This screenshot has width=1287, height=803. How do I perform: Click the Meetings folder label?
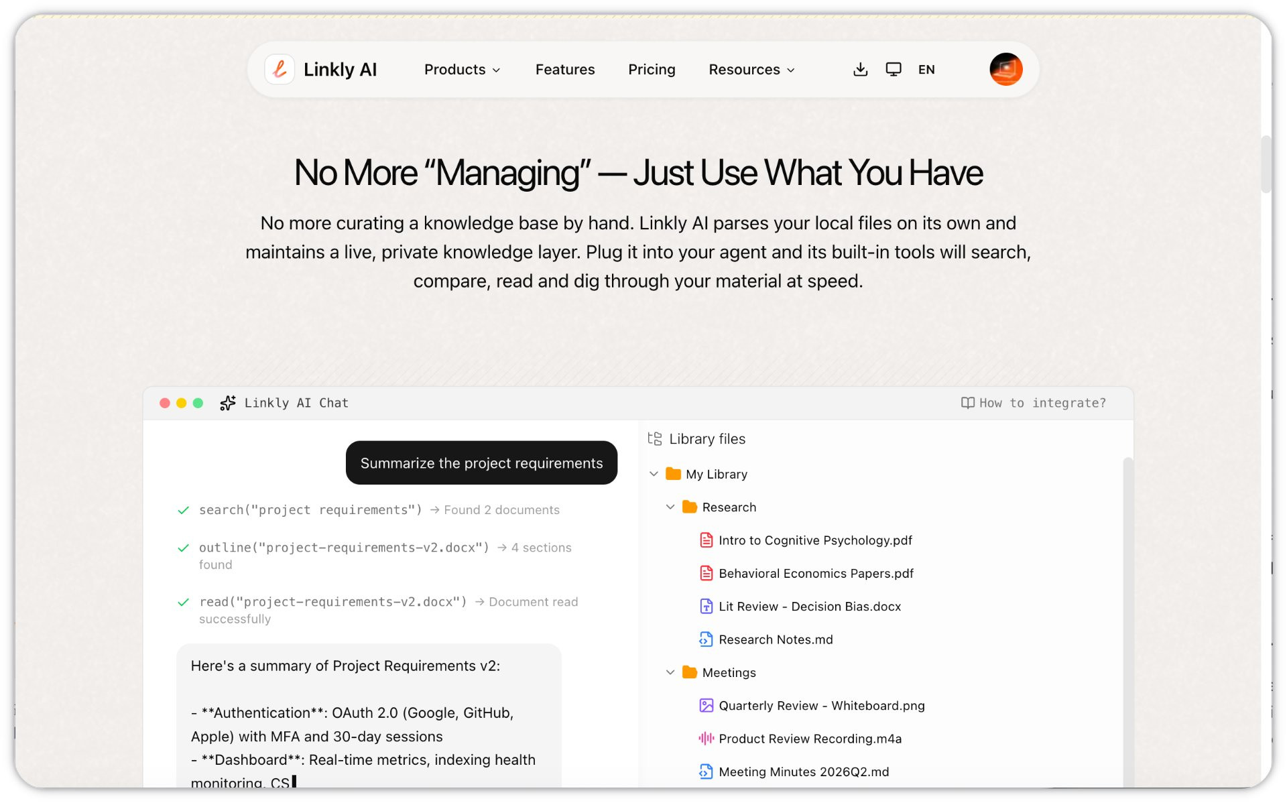729,672
